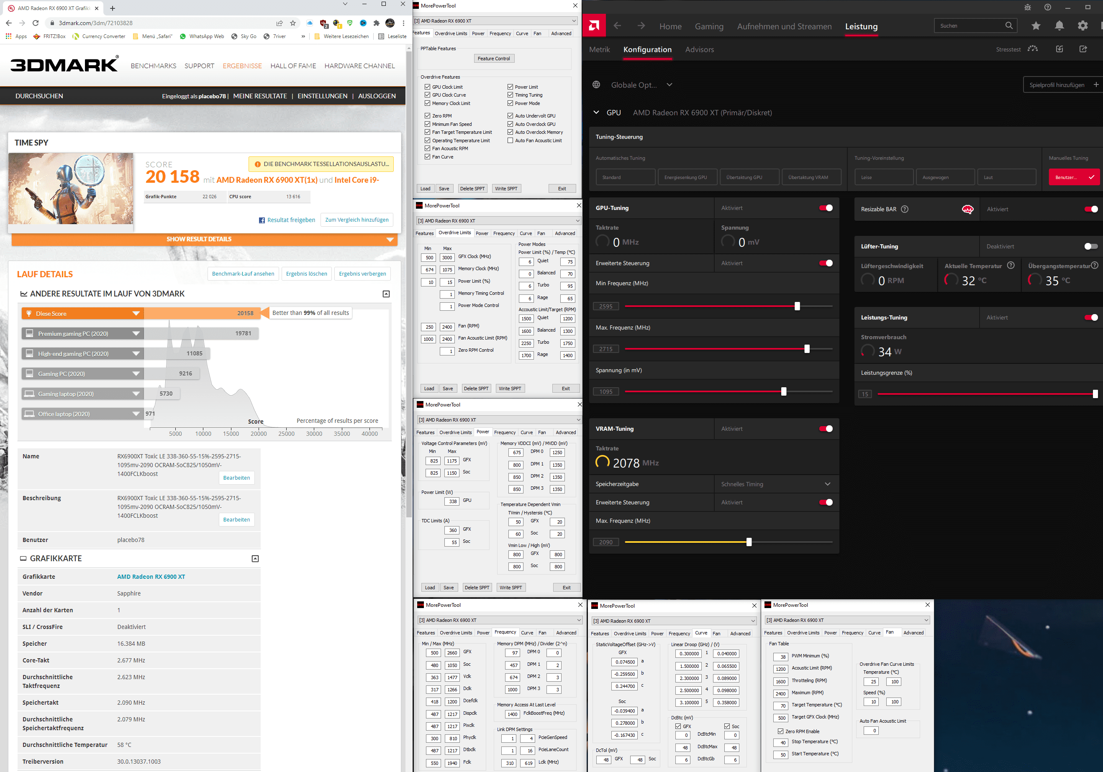
Task: Enable the Lüfter-Tuning toggle
Action: [x=1090, y=246]
